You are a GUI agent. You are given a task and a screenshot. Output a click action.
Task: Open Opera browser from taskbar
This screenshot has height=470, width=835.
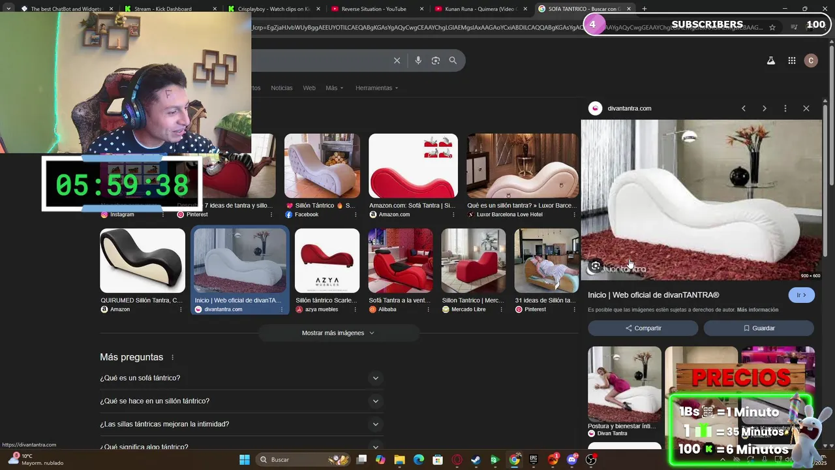pos(457,460)
